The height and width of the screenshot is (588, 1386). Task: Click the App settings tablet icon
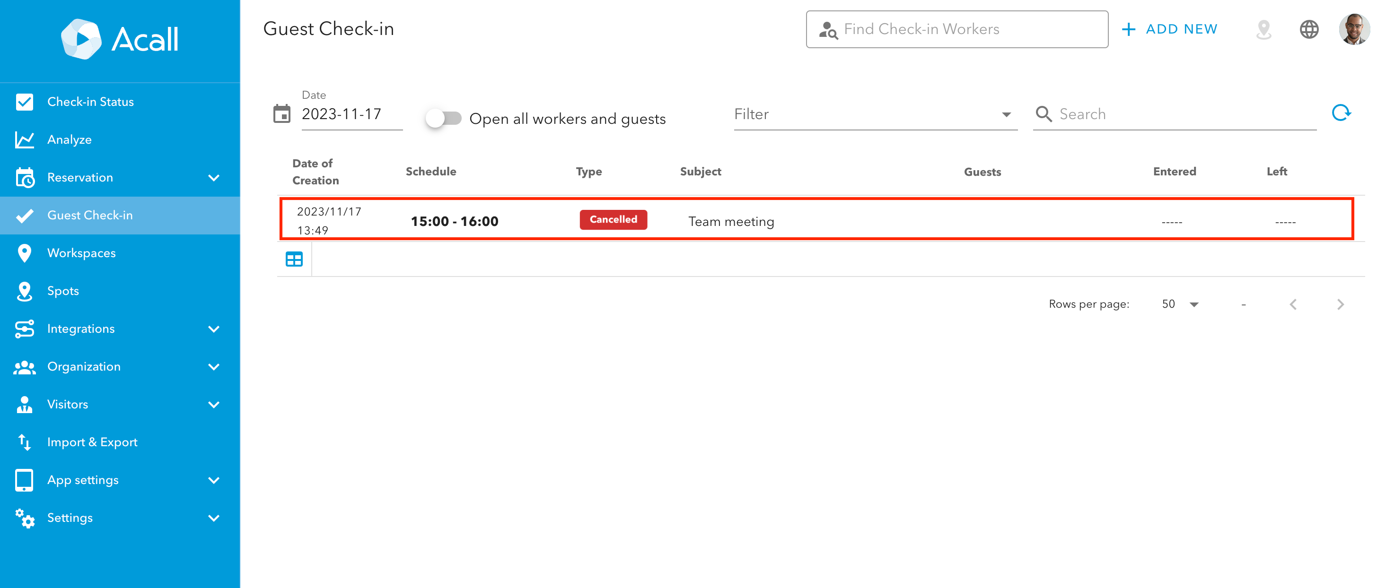pos(24,480)
